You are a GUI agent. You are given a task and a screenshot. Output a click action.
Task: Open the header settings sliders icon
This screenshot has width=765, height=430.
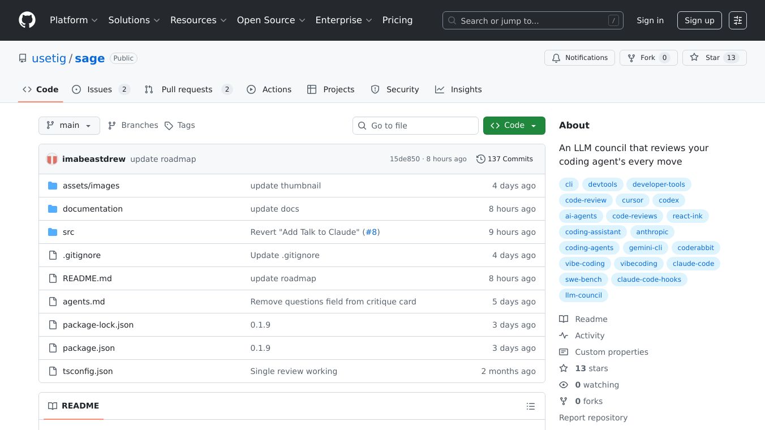(x=737, y=20)
